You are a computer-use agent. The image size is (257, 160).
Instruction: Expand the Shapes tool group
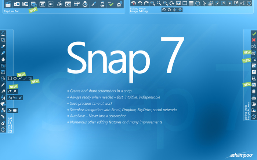tap(3, 78)
